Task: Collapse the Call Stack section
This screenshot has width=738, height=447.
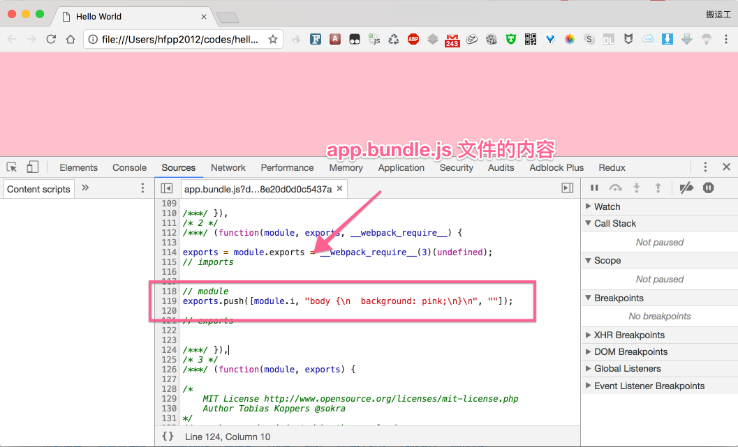Action: 614,223
